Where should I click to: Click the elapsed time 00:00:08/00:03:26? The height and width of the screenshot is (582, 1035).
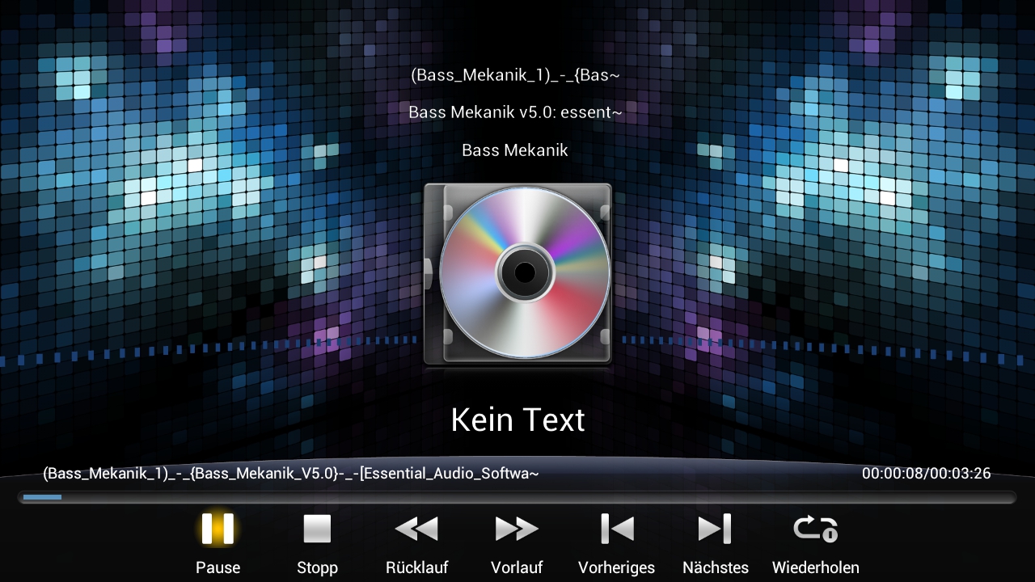click(x=927, y=474)
